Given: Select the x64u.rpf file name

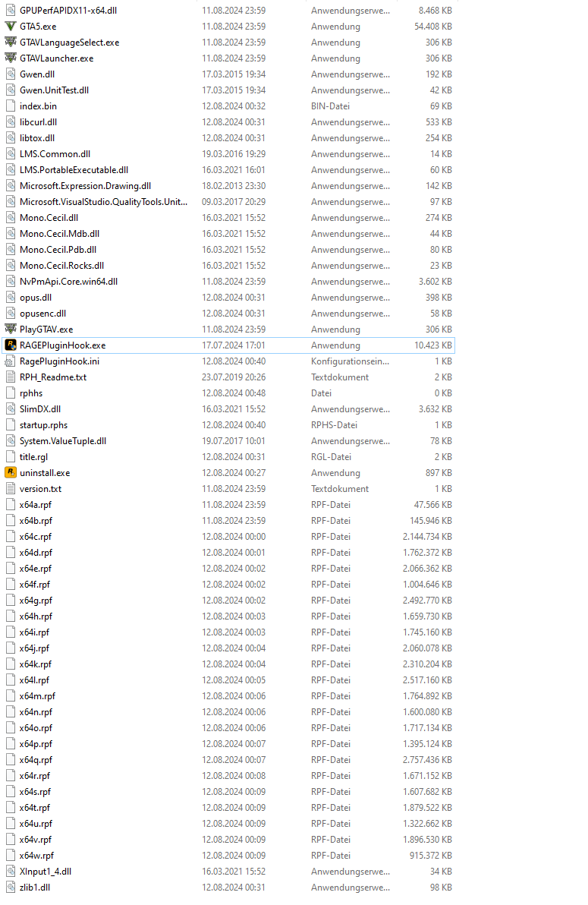Looking at the screenshot, I should (x=36, y=824).
